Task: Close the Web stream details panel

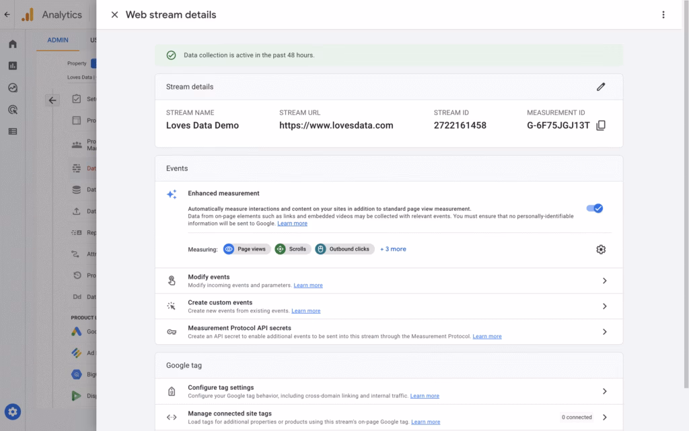Action: pyautogui.click(x=114, y=15)
